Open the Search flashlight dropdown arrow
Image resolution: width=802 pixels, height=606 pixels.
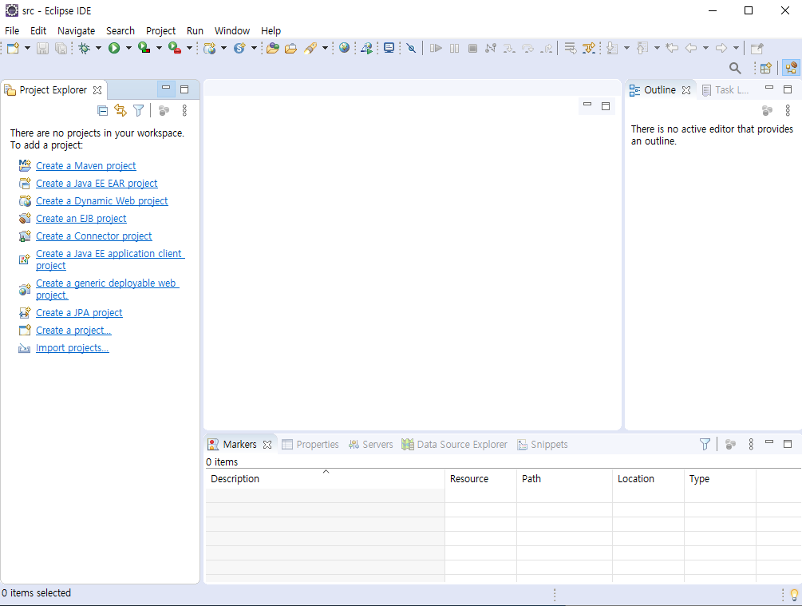[325, 48]
